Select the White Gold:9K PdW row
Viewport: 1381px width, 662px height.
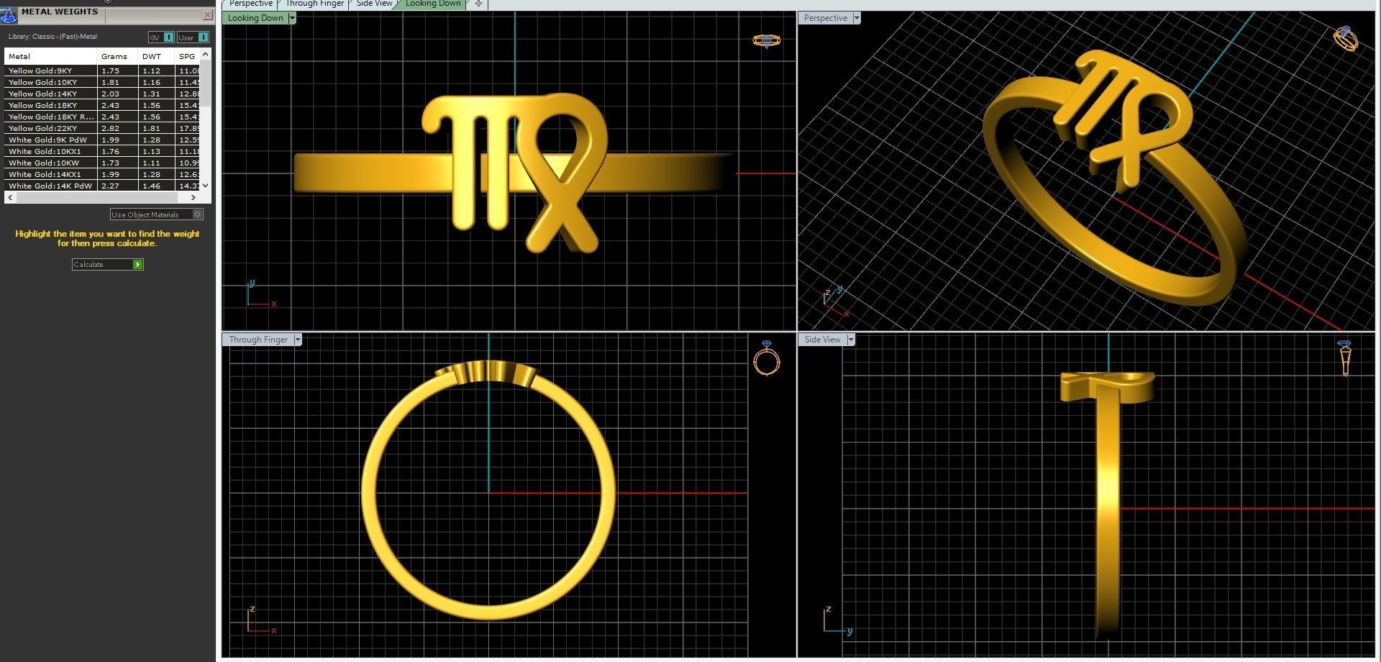102,140
